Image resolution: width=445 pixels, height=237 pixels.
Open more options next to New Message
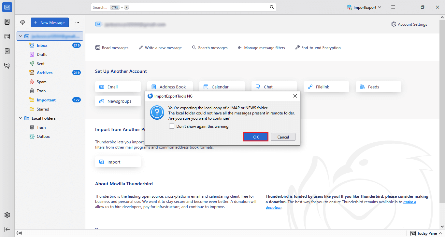tap(77, 22)
